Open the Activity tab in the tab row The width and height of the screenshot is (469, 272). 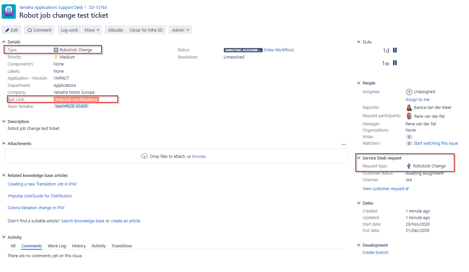pos(99,246)
